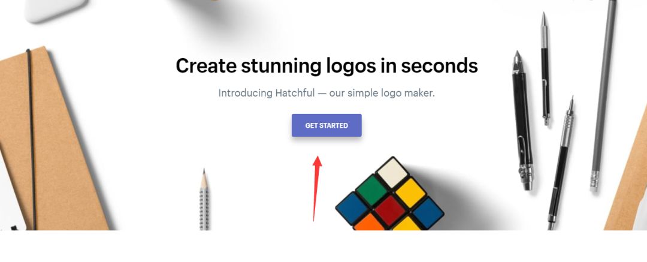Click the red arrow pointing at the button
The image size is (647, 262).
click(x=316, y=188)
